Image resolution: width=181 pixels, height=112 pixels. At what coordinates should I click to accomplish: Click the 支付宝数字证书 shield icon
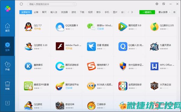123,66
